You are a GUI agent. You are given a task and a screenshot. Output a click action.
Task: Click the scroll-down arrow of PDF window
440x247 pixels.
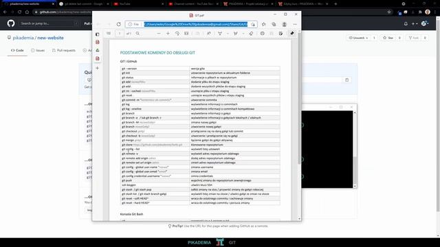click(x=299, y=219)
